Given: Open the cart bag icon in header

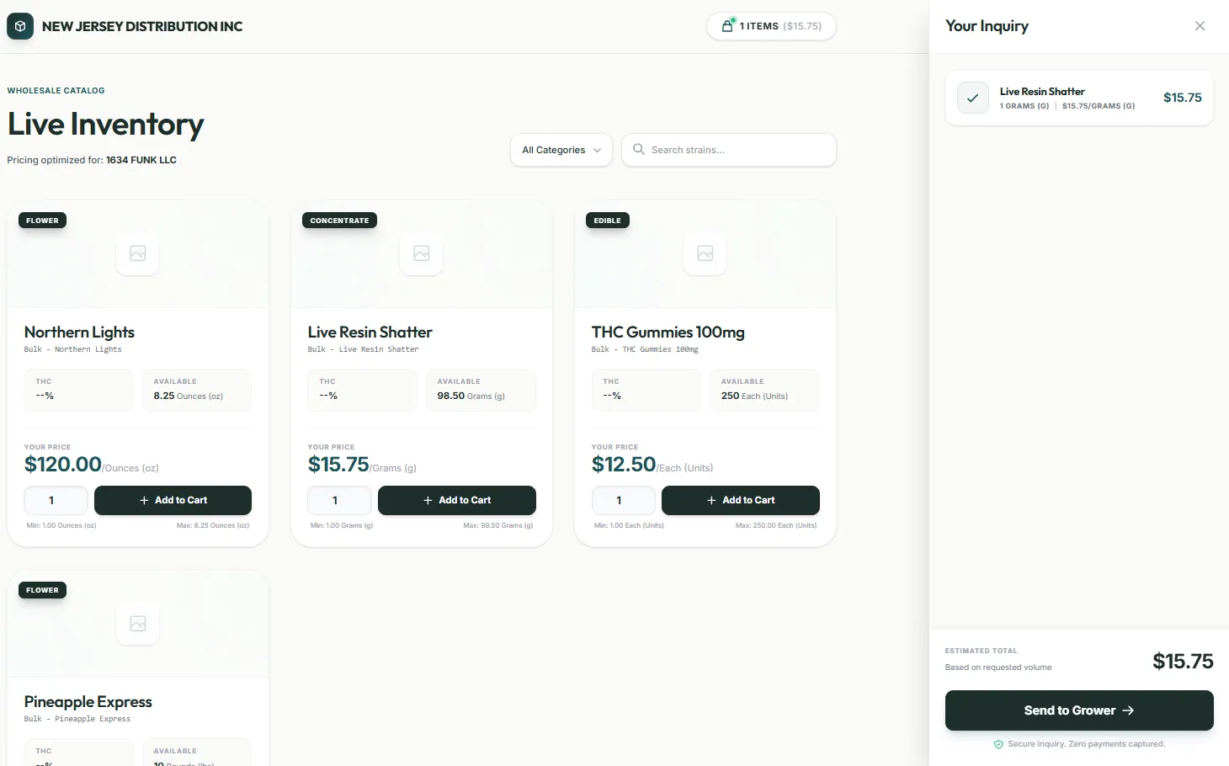Looking at the screenshot, I should click(x=727, y=26).
